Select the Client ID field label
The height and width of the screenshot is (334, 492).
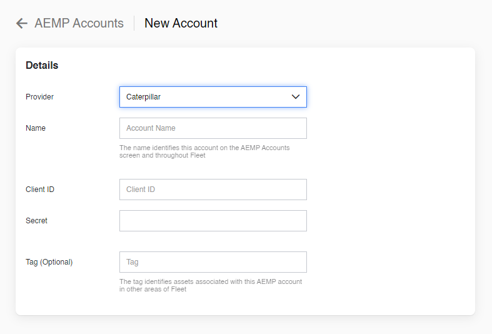(40, 190)
